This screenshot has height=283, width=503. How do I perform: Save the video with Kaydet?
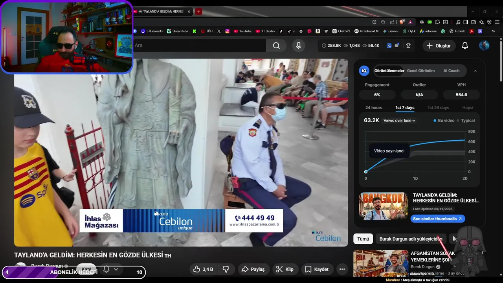317,269
